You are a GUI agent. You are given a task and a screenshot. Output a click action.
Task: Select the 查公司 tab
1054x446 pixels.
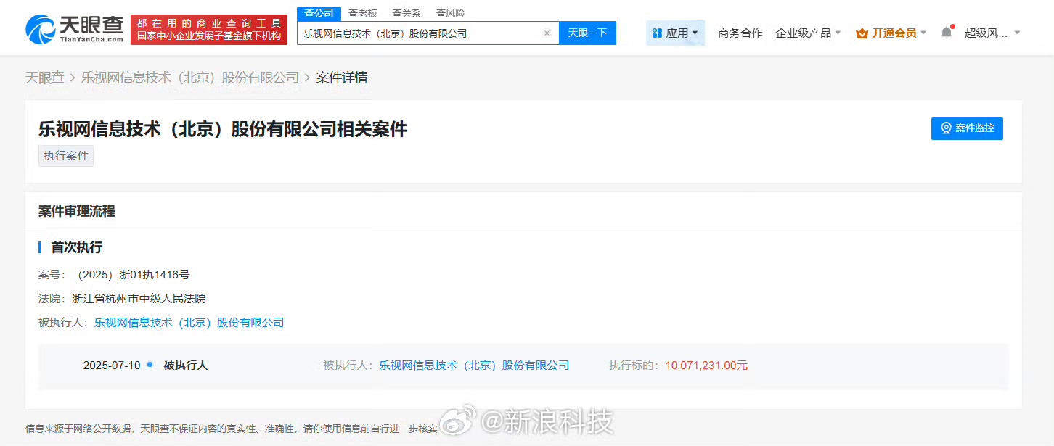point(319,13)
